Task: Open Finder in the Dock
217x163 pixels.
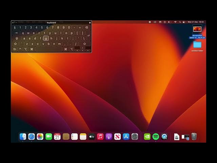Action: click(x=23, y=137)
